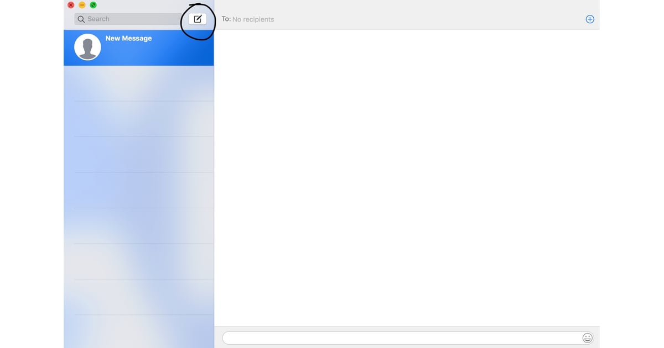Click the plus icon to add recipient
The height and width of the screenshot is (348, 664).
click(x=590, y=18)
